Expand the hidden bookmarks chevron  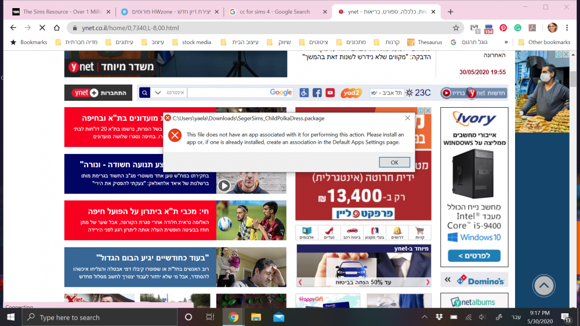506,42
